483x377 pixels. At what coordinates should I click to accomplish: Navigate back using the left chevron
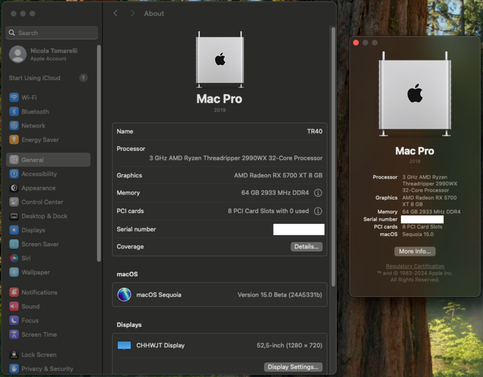115,13
